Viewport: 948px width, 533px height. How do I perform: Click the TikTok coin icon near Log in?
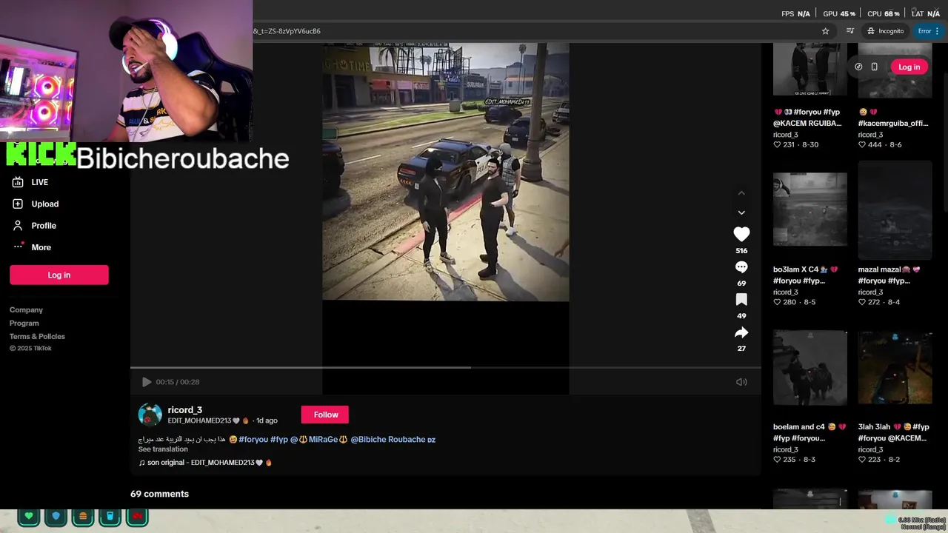858,67
